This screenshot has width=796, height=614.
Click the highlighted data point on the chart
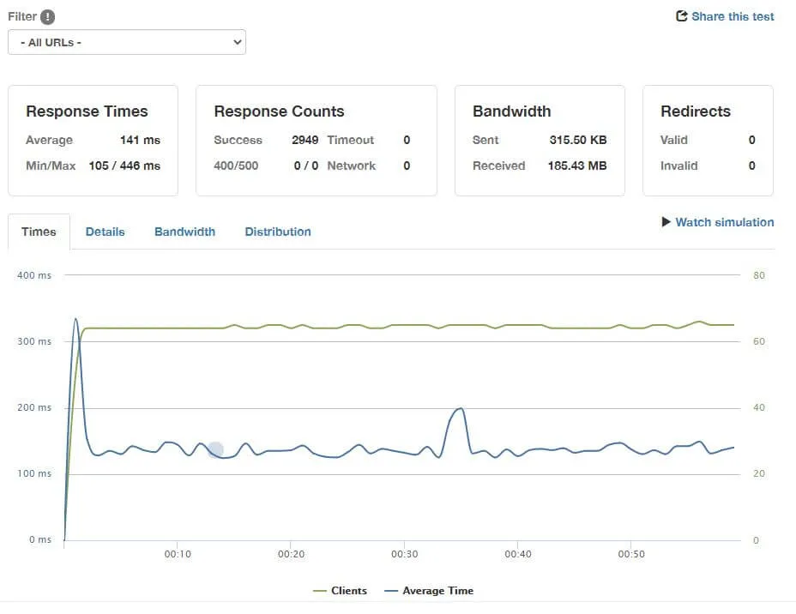coord(216,449)
